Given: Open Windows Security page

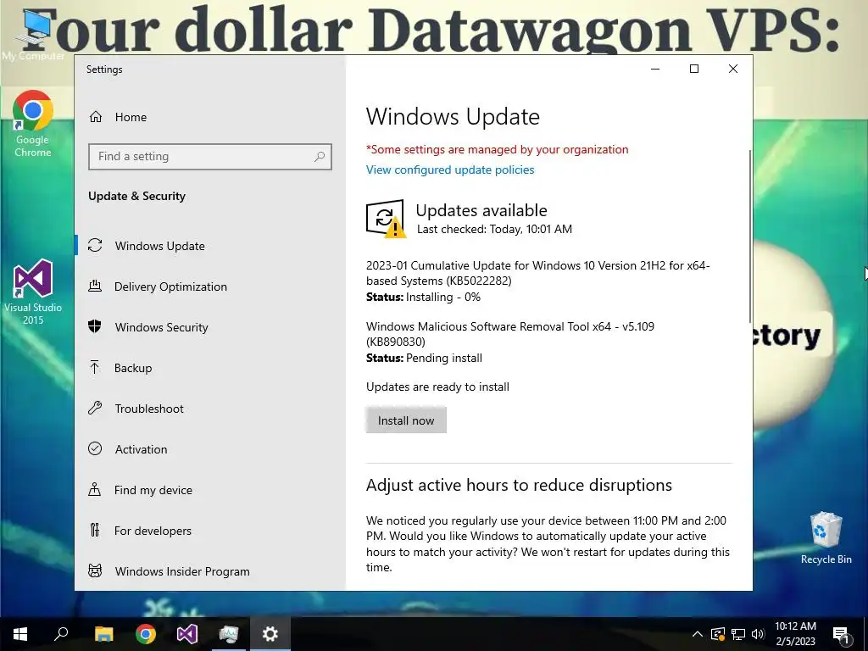Looking at the screenshot, I should click(x=161, y=327).
